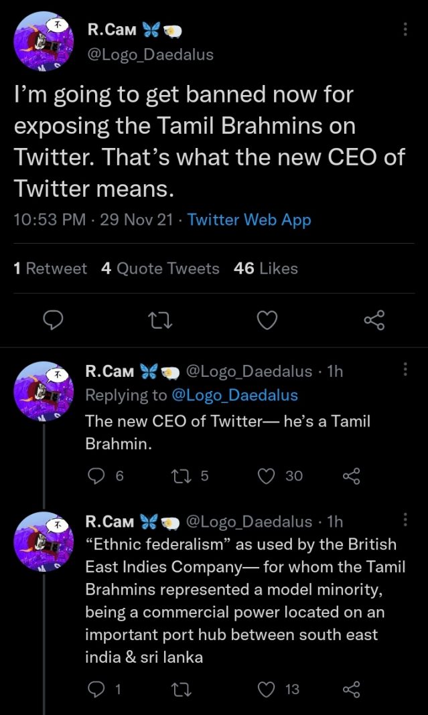Share the 'Ethnic federalism' tweet

352,689
